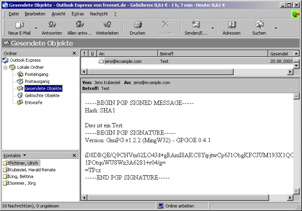
Task: Select the Postausgang folder label
Action: (x=37, y=81)
